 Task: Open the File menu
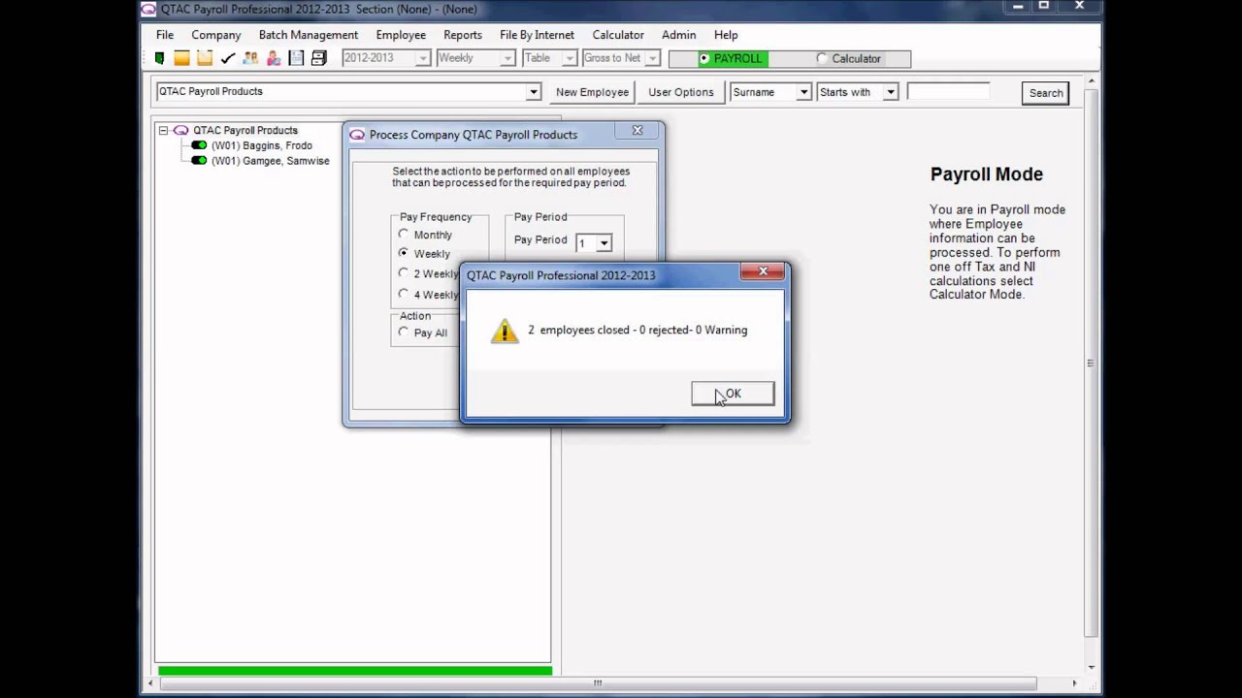pos(165,35)
